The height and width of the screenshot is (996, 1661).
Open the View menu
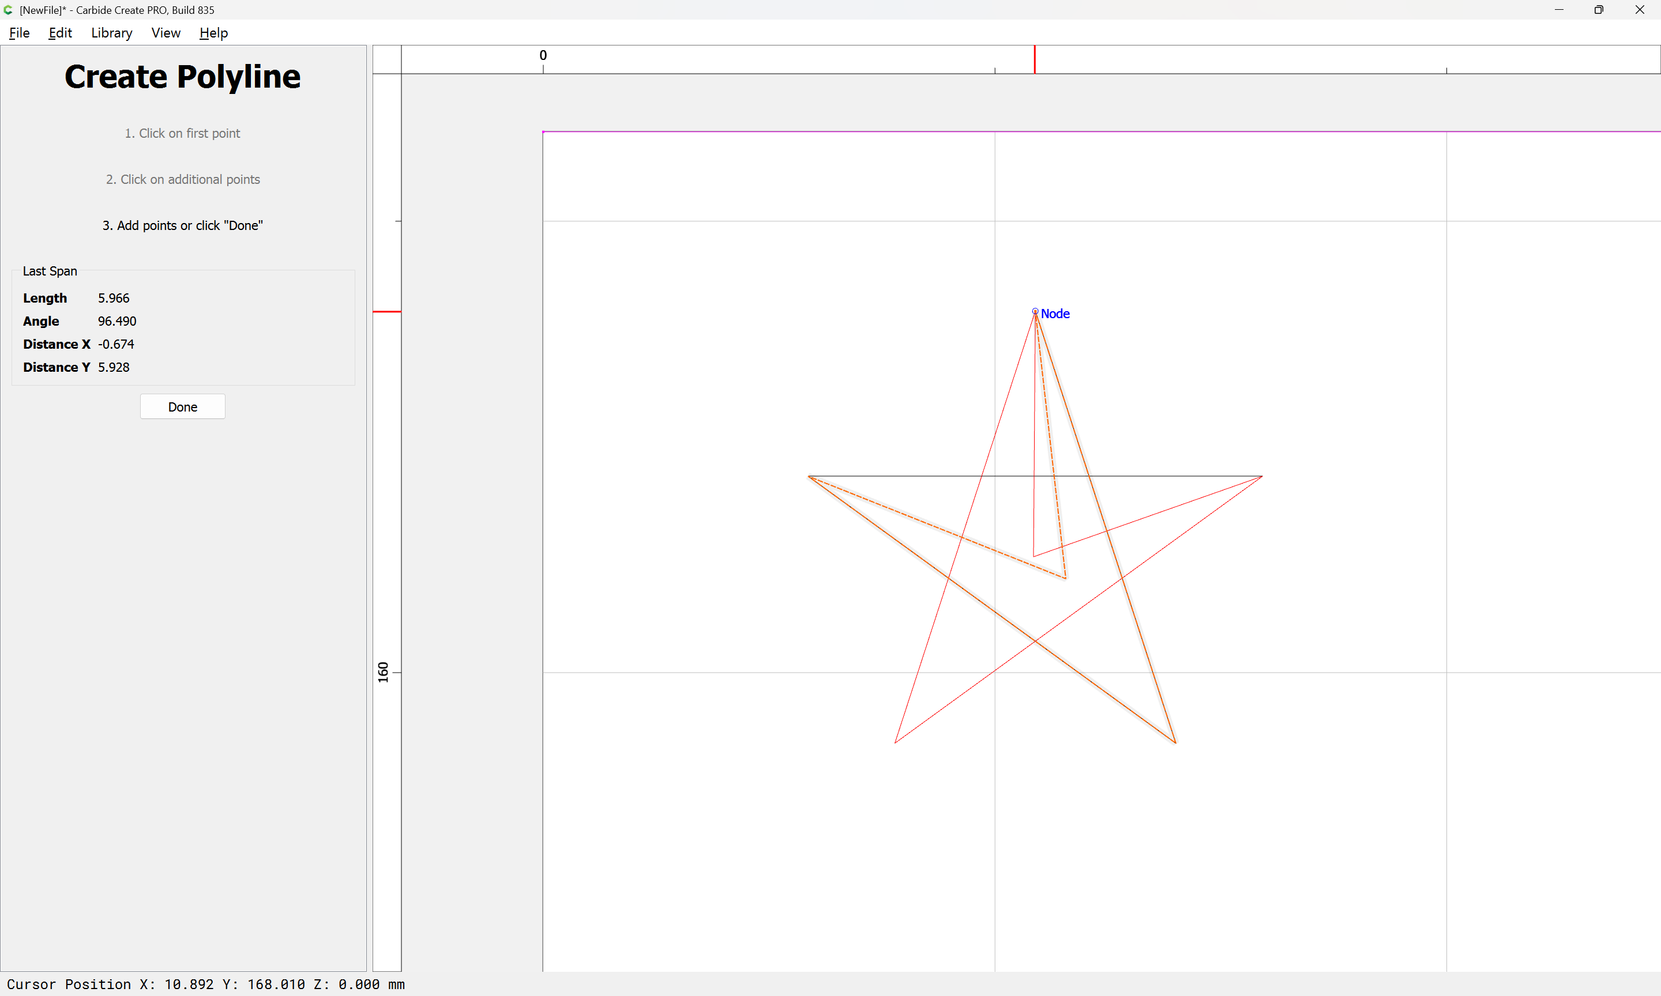(x=165, y=33)
